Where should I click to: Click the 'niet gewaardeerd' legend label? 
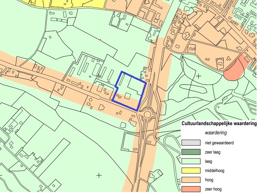(219, 143)
